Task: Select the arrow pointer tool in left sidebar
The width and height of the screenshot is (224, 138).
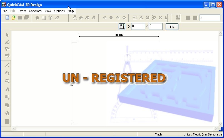Action: [7, 35]
